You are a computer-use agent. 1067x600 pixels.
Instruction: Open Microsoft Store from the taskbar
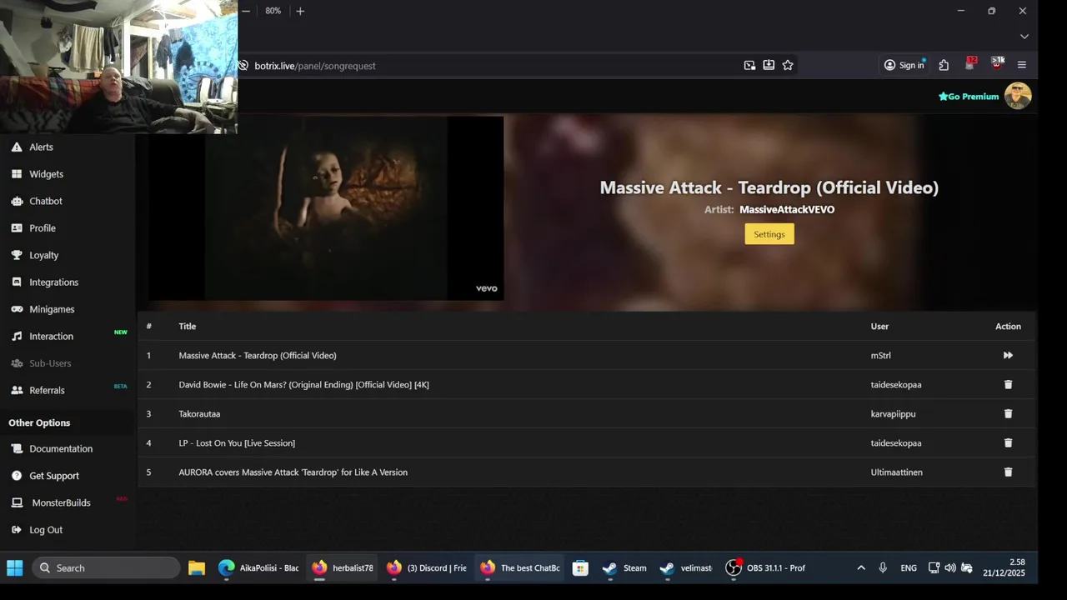coord(581,568)
